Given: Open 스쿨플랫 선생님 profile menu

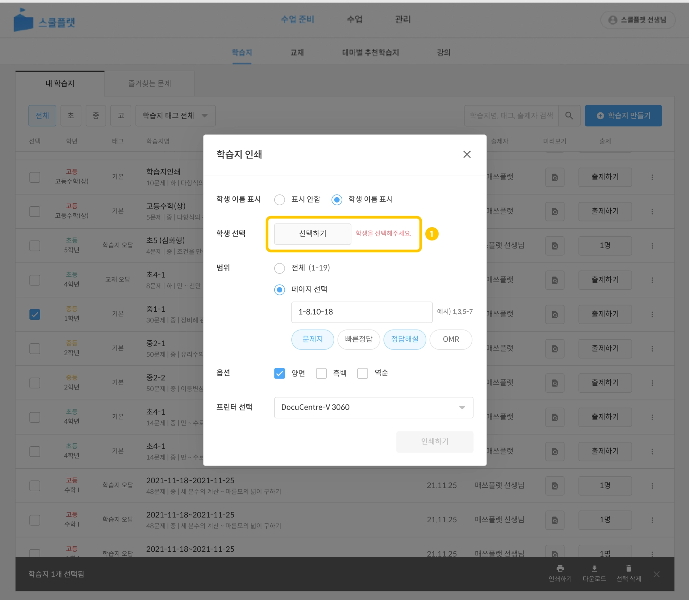Looking at the screenshot, I should tap(637, 20).
